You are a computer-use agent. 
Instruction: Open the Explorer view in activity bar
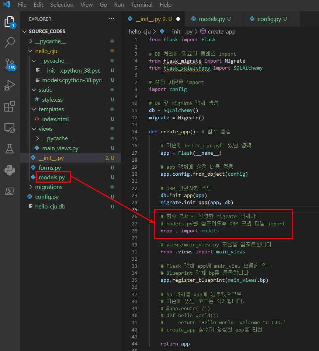tap(10, 22)
